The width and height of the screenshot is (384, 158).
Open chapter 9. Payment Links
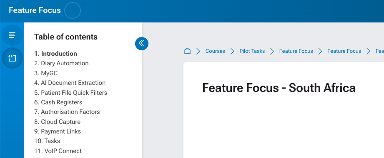pos(57,131)
